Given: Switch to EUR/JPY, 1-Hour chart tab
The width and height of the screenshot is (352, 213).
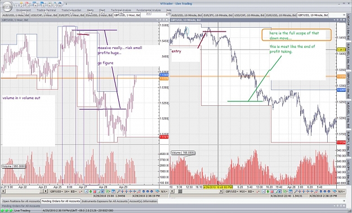Looking at the screenshot, I should point(72,15).
